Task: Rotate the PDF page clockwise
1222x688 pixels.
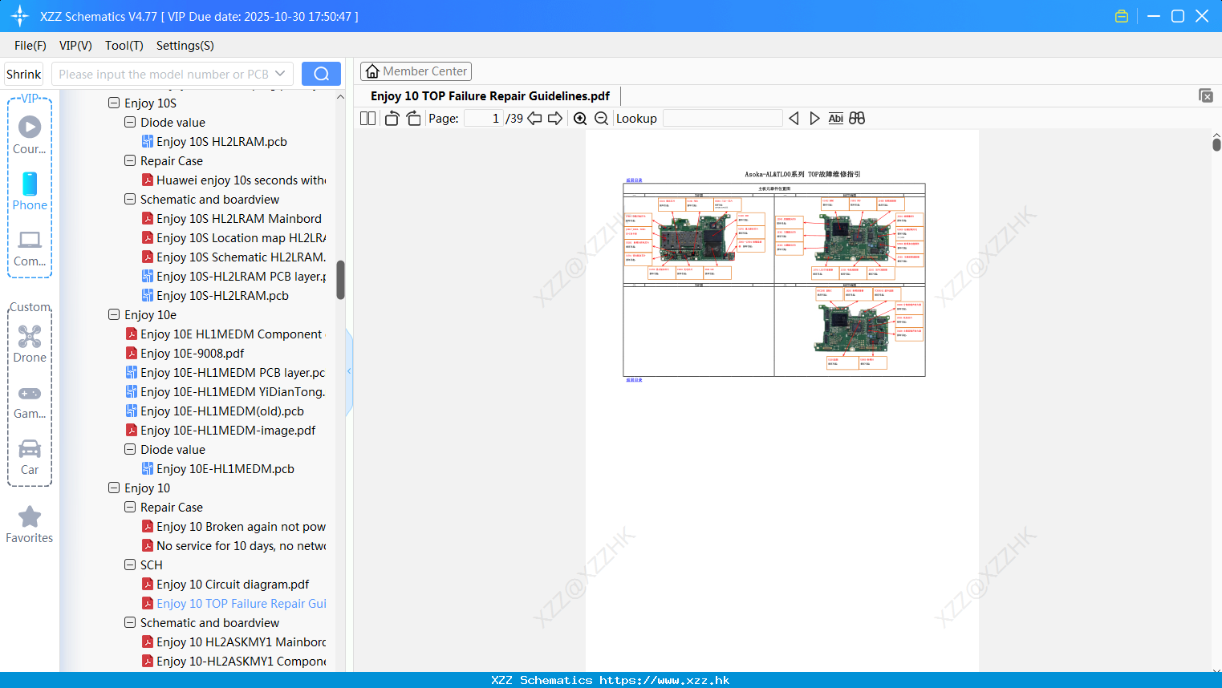Action: [x=414, y=119]
